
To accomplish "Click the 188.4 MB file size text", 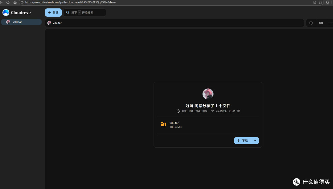I will (x=175, y=127).
